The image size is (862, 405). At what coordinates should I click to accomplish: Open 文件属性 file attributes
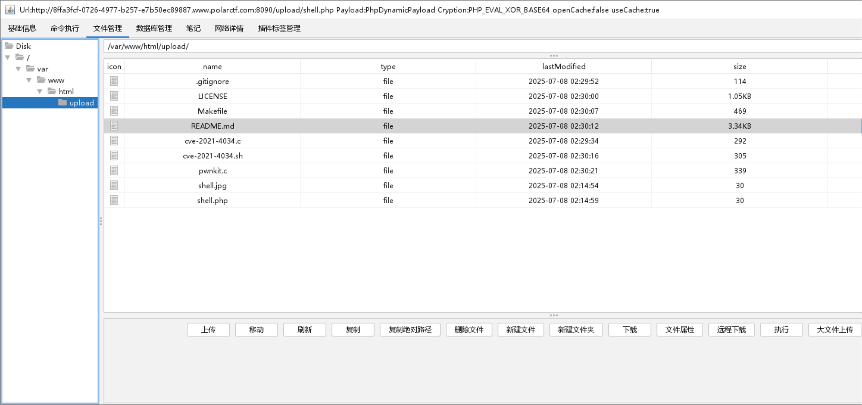point(680,330)
